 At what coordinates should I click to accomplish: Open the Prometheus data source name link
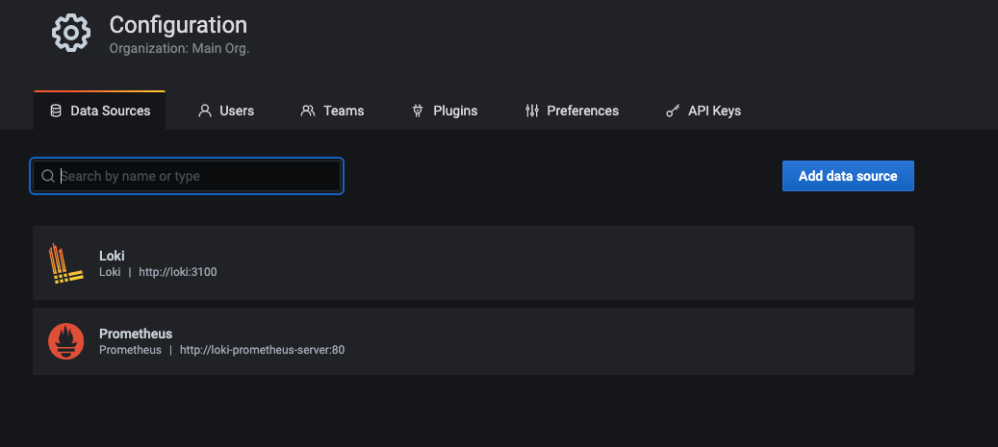point(136,334)
